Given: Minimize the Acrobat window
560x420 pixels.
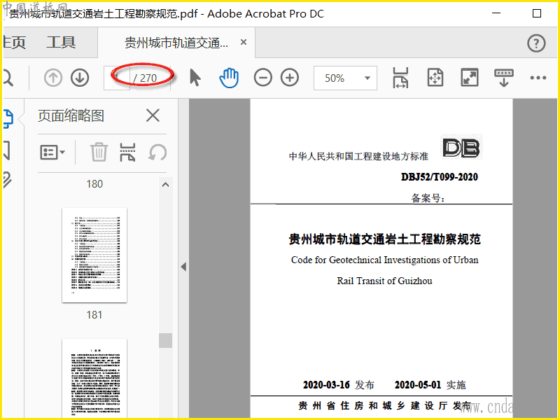Looking at the screenshot, I should [x=496, y=13].
